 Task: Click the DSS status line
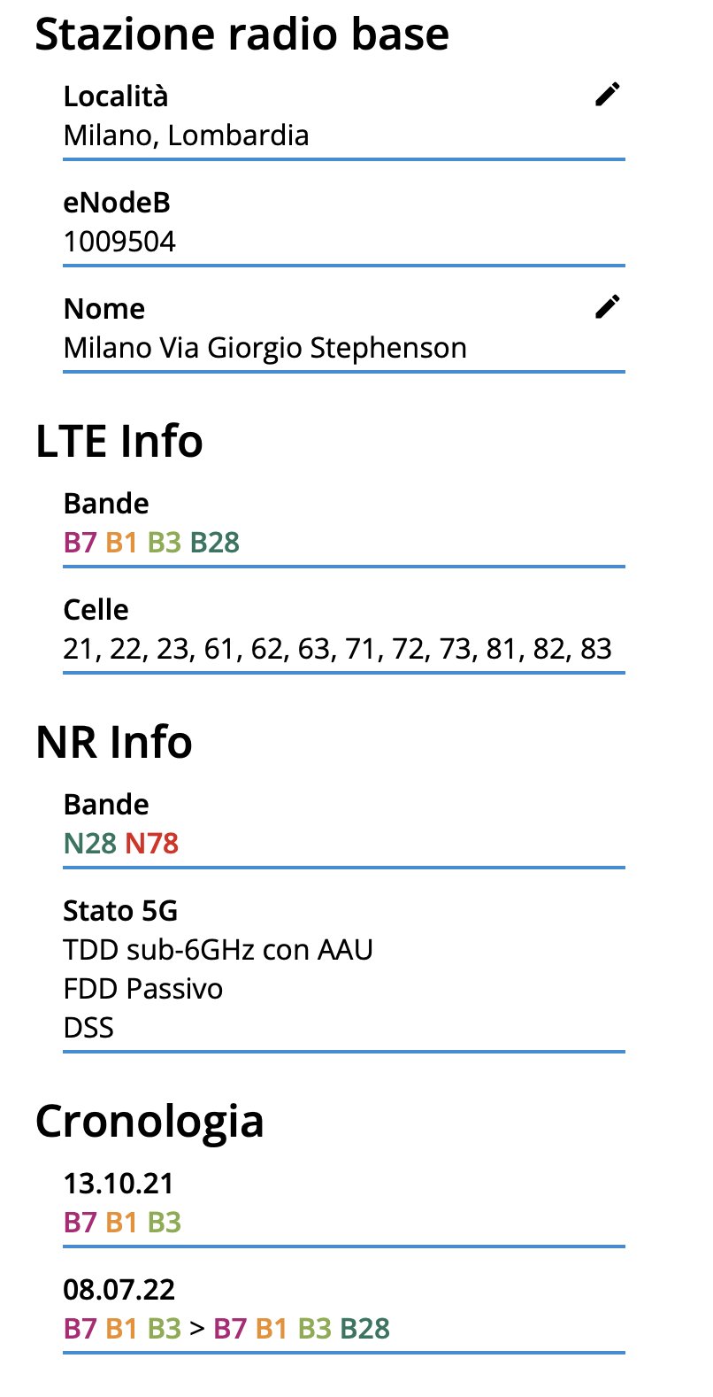click(x=88, y=1028)
